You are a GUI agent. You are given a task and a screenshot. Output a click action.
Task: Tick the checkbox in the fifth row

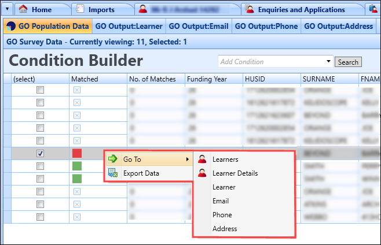coord(40,140)
